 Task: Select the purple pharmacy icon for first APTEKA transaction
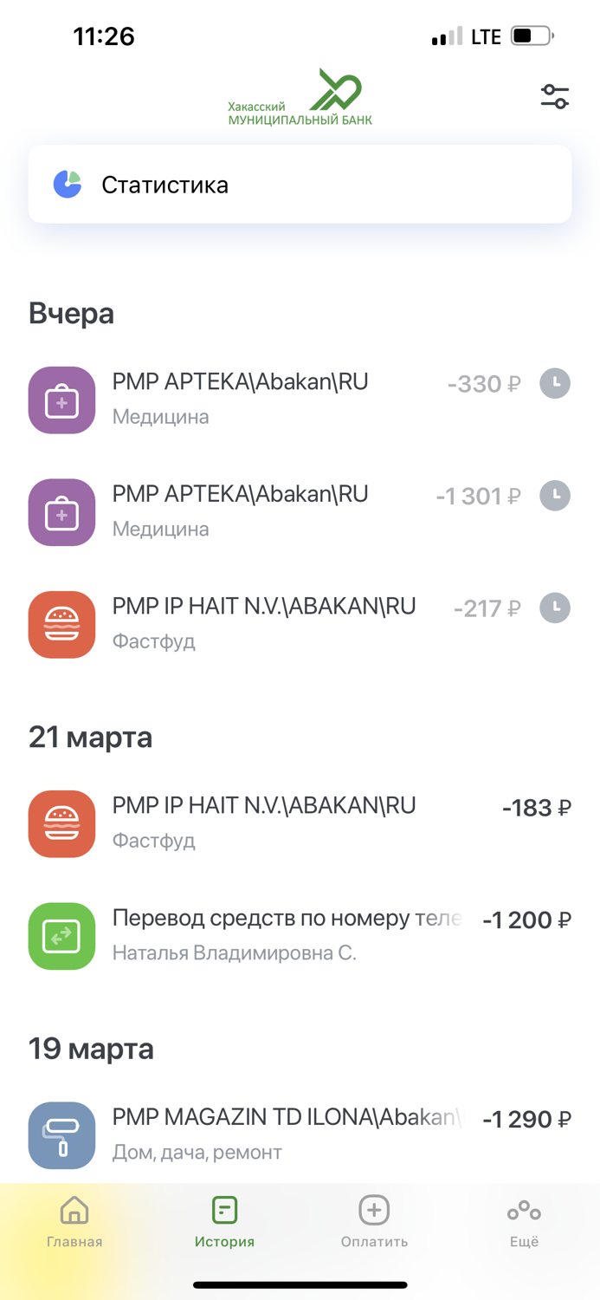pyautogui.click(x=61, y=400)
